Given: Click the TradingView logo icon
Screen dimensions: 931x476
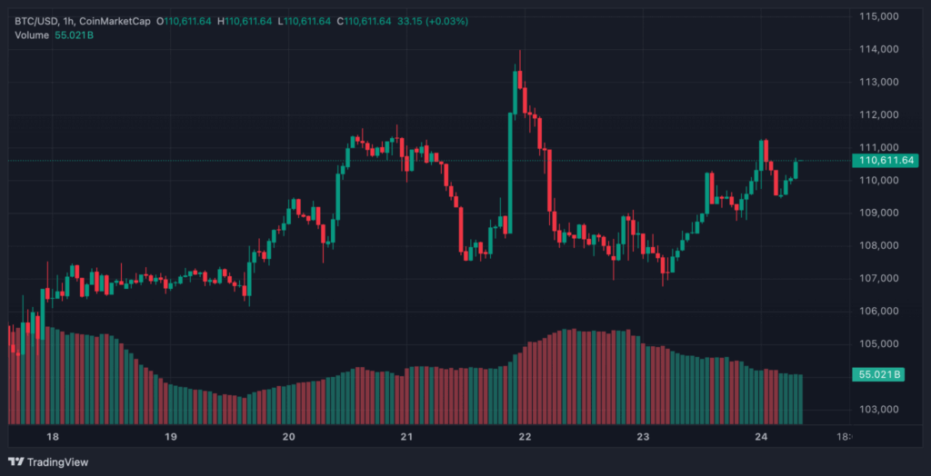Looking at the screenshot, I should 16,462.
